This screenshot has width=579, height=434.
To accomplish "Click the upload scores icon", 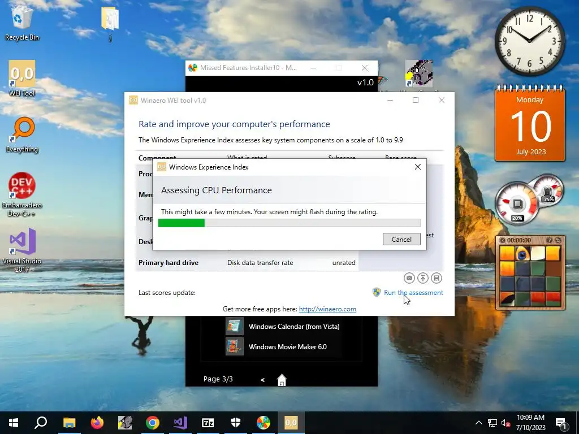I will 423,278.
